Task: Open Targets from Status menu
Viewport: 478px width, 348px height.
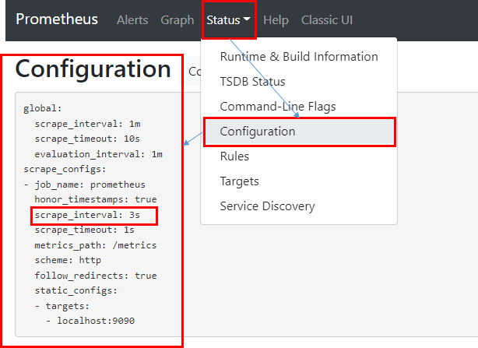Action: coord(299,181)
